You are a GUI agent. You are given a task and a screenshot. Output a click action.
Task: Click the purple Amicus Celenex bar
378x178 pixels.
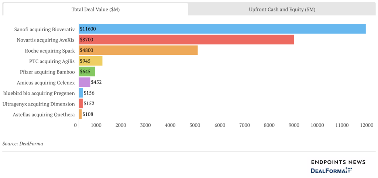pyautogui.click(x=85, y=82)
